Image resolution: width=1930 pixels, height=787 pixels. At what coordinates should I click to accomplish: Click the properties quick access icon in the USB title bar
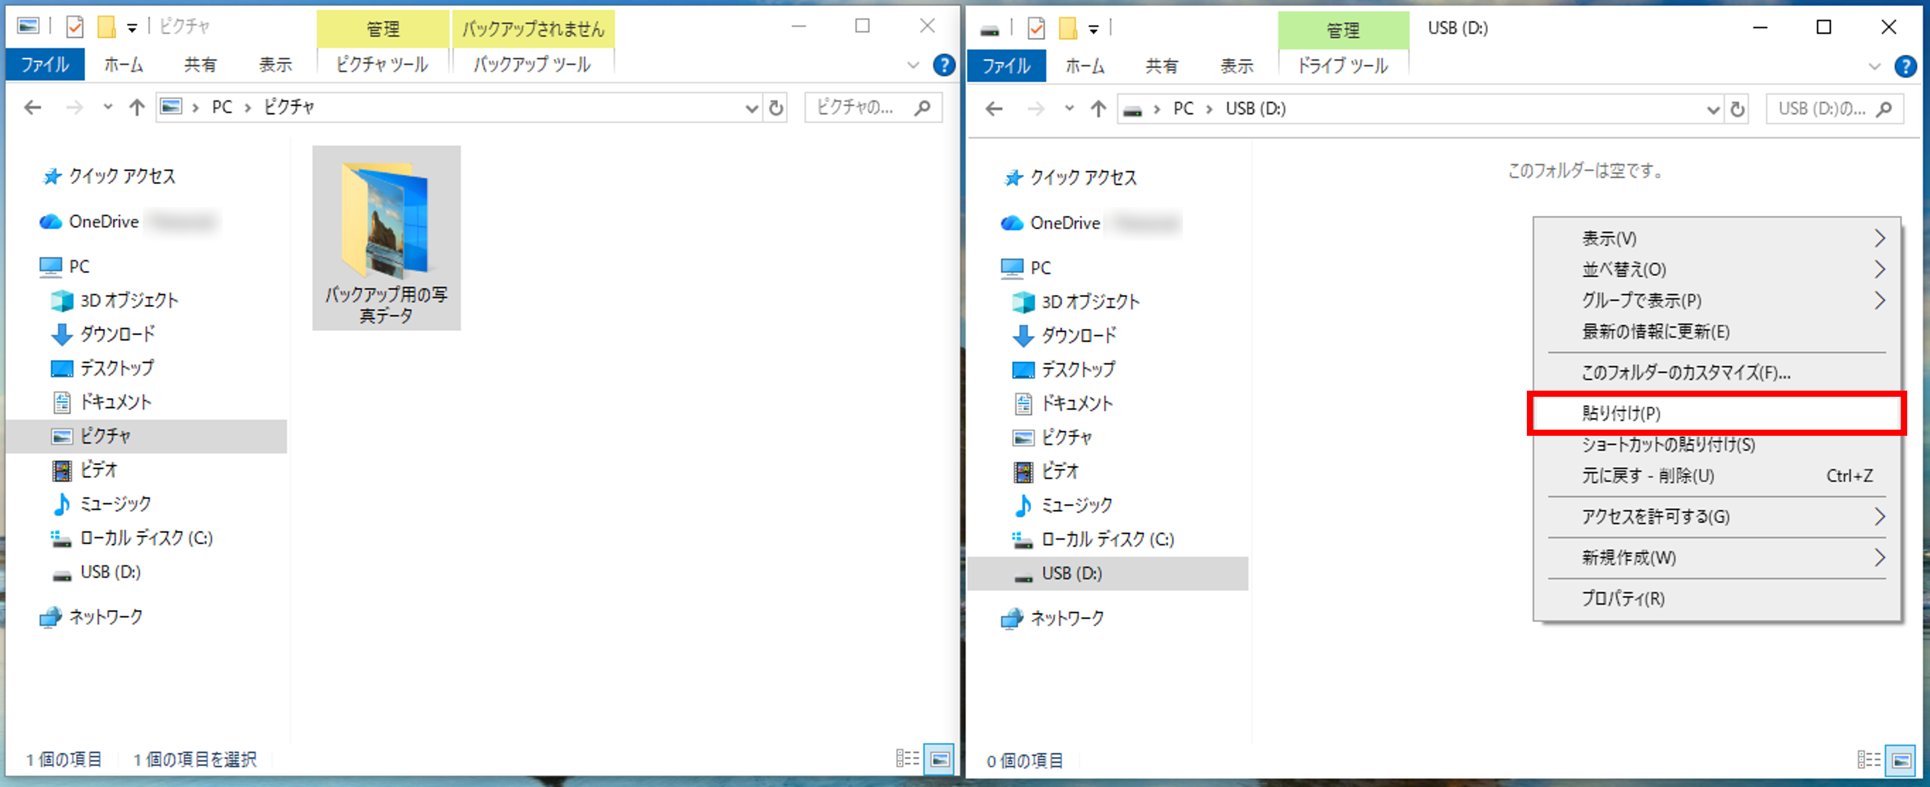coord(1036,28)
